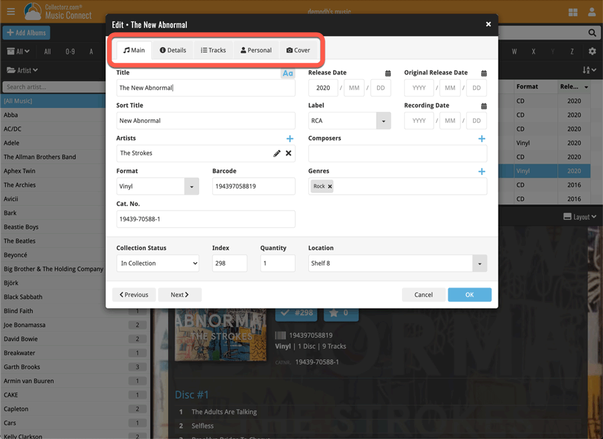Click the Format column header

(535, 87)
